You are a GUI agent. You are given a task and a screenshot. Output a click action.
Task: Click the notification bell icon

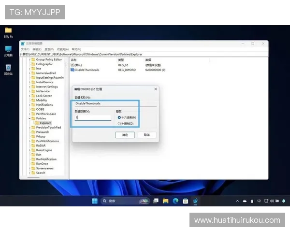click(284, 201)
